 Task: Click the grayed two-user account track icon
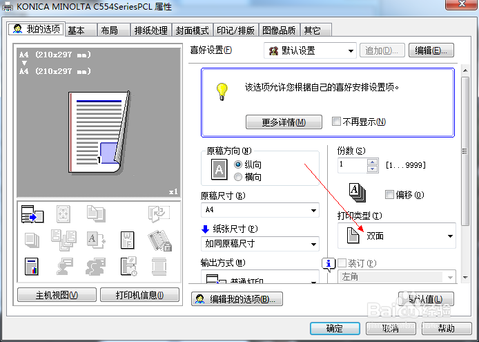click(x=96, y=266)
